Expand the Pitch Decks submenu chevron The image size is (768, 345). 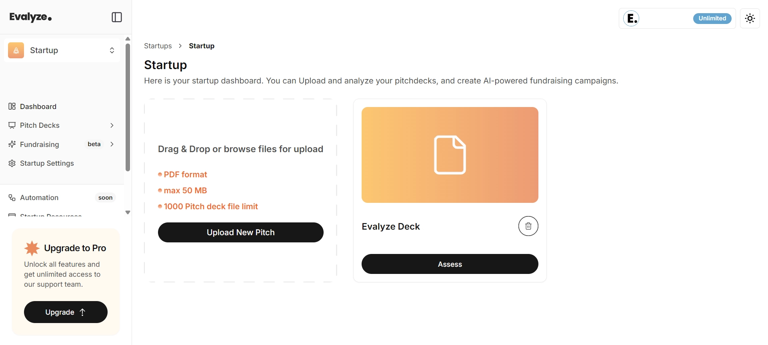click(112, 125)
